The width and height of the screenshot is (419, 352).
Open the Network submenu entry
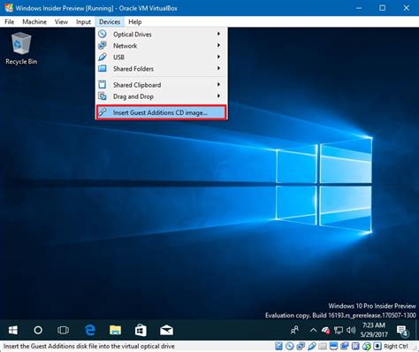pyautogui.click(x=161, y=46)
